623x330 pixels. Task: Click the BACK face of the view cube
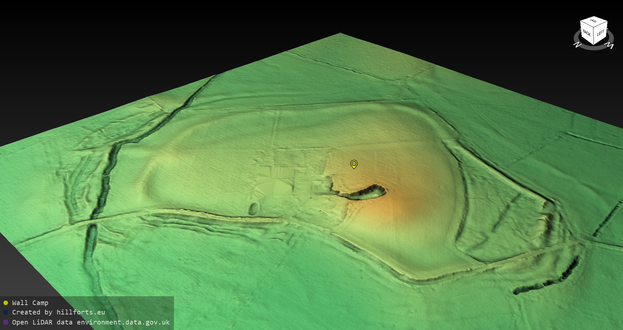coord(587,32)
